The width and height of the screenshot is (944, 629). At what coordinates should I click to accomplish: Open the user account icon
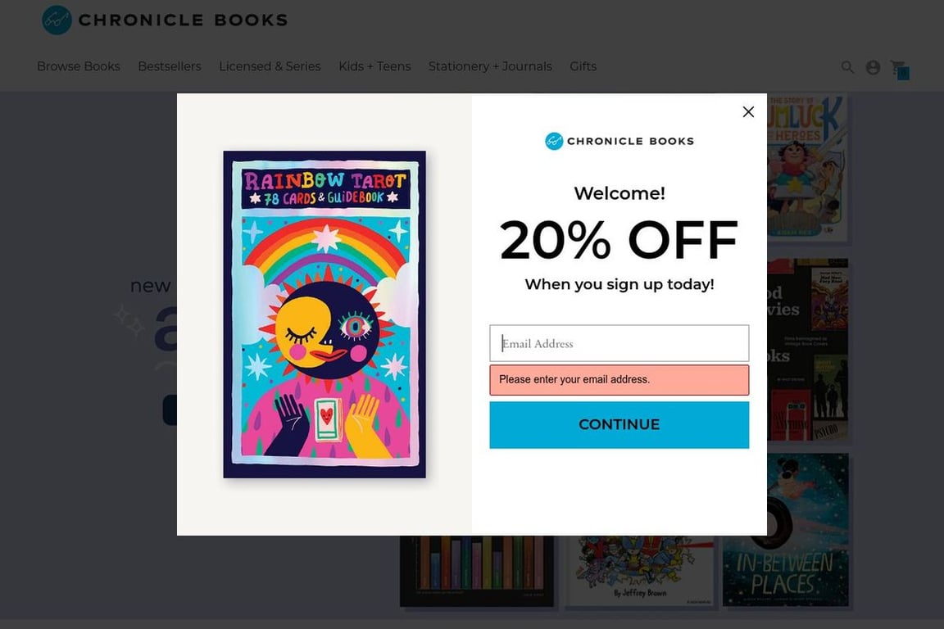[874, 67]
